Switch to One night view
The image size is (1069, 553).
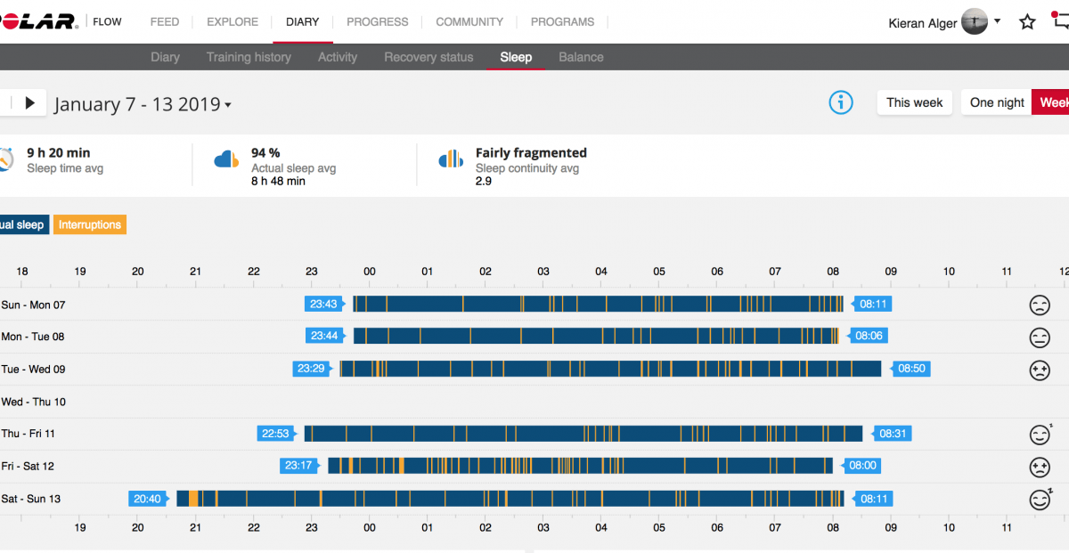point(996,102)
